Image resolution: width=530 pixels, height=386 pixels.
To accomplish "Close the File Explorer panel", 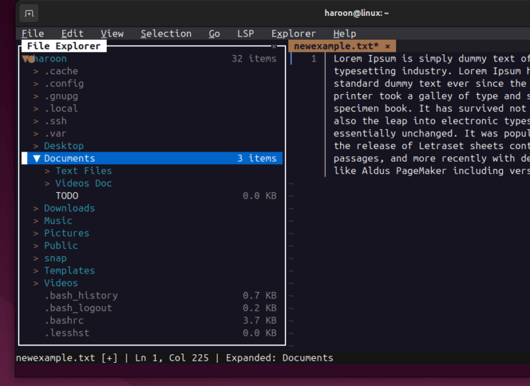I will pos(274,46).
